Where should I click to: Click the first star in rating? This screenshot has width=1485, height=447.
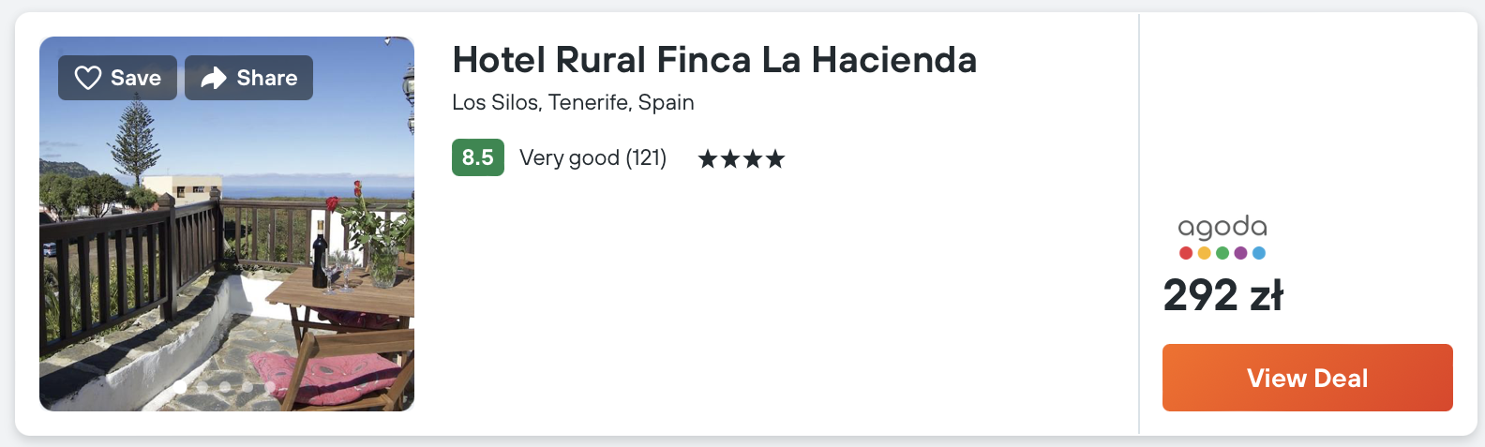pyautogui.click(x=708, y=159)
